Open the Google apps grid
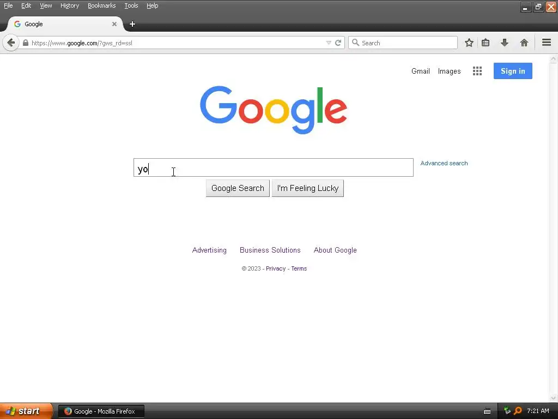The width and height of the screenshot is (558, 419). tap(477, 71)
